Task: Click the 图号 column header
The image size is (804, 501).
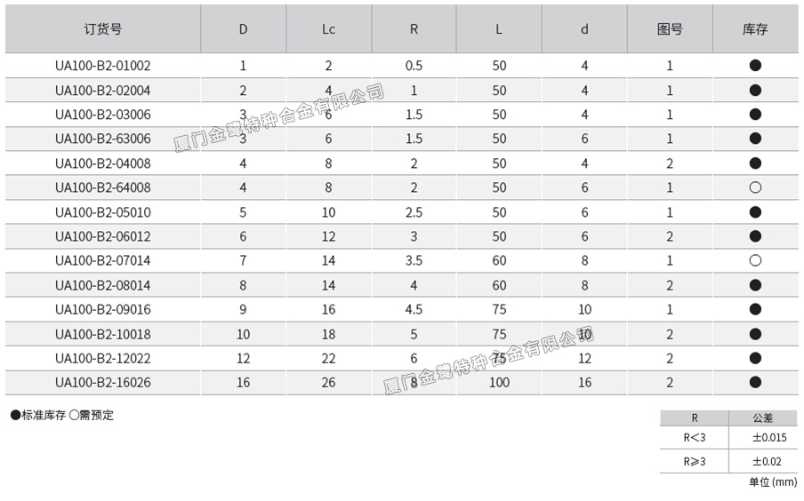Action: click(x=670, y=29)
